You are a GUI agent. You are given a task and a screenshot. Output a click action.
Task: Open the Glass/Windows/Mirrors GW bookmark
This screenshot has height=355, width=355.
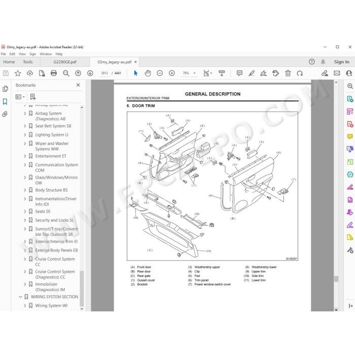[56, 180]
